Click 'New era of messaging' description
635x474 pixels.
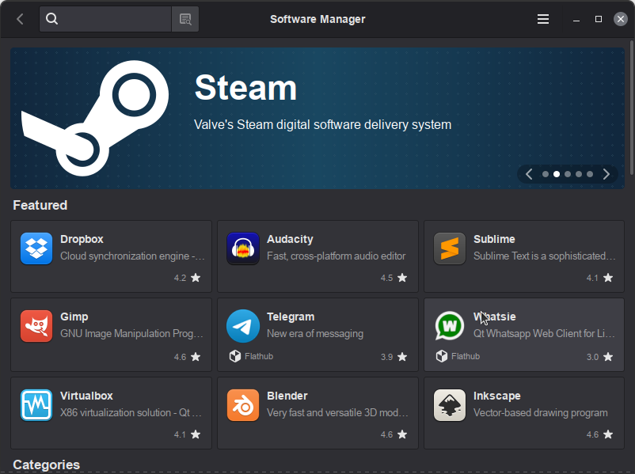pos(315,333)
